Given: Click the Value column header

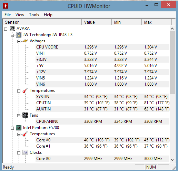Looking at the screenshot, I should click(97, 22).
